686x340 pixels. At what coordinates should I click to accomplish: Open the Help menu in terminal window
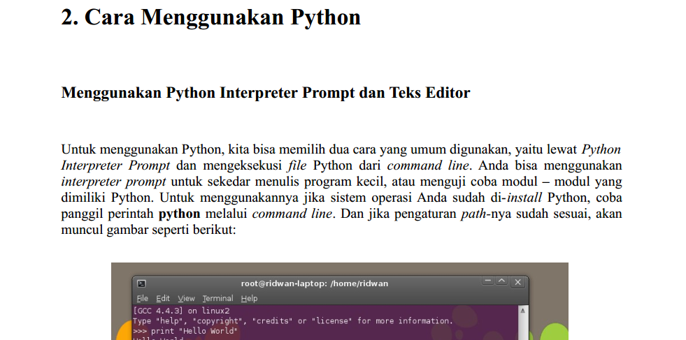(249, 299)
